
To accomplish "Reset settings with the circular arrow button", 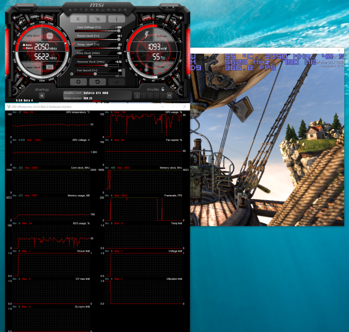I will (98, 82).
